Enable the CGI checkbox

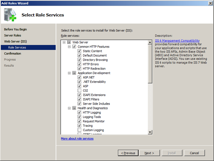[79, 90]
